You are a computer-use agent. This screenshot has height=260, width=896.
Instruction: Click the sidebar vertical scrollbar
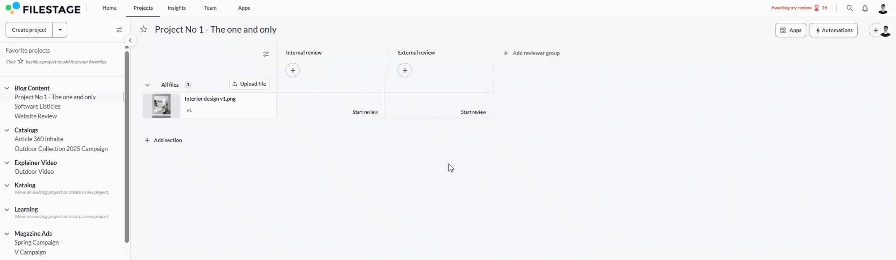click(x=127, y=144)
